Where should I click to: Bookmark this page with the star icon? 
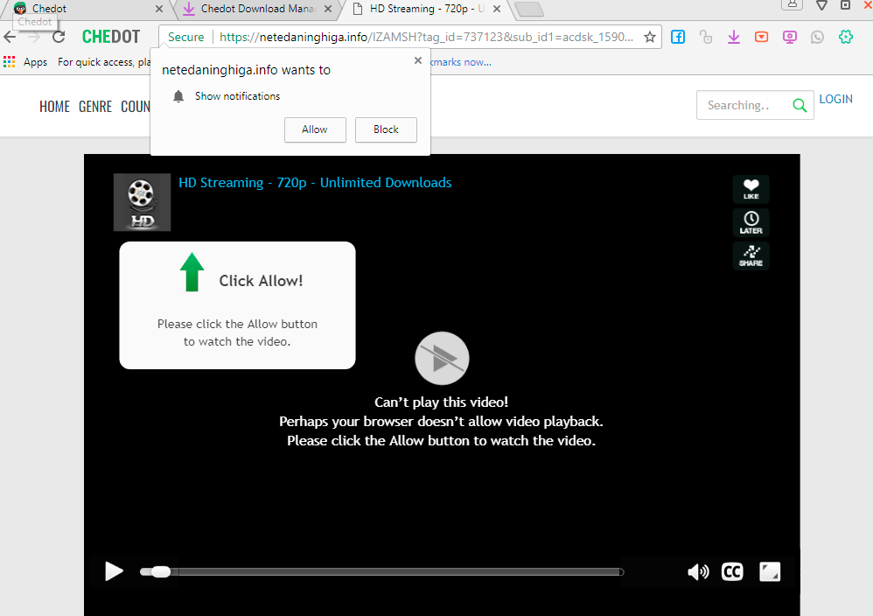coord(650,38)
